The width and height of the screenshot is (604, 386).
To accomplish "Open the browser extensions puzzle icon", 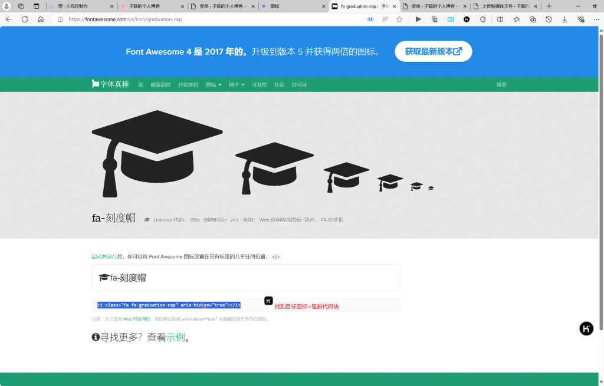I will (483, 19).
